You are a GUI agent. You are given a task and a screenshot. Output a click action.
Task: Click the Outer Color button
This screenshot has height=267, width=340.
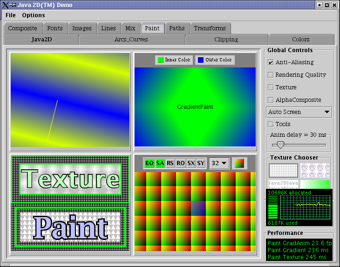[x=214, y=60]
